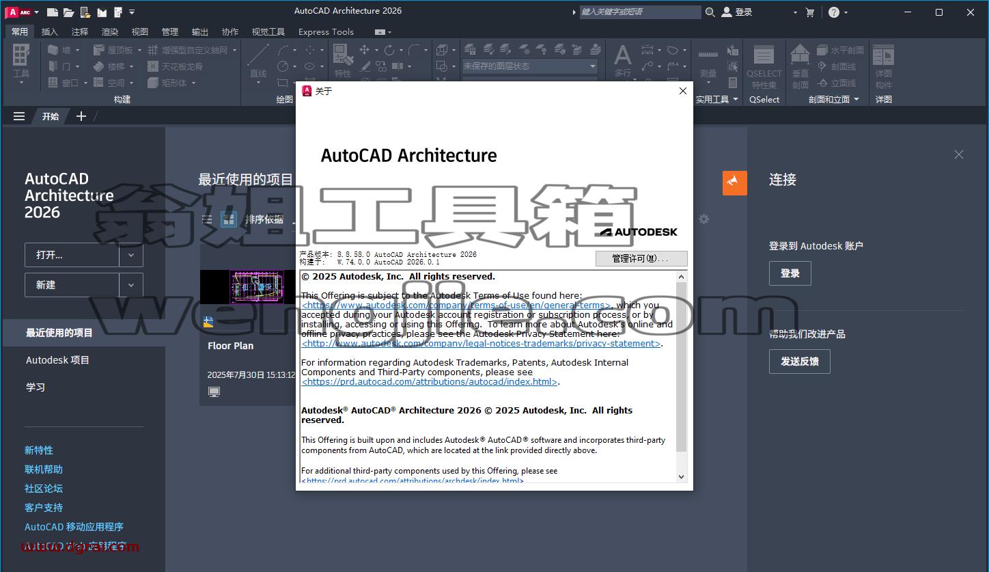Select the Horizontal Section tool
The height and width of the screenshot is (572, 989).
click(x=841, y=50)
